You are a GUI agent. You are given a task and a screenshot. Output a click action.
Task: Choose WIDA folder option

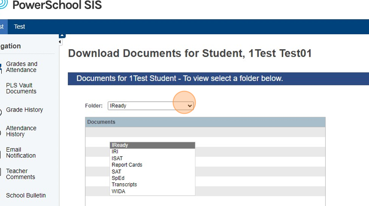click(152, 191)
